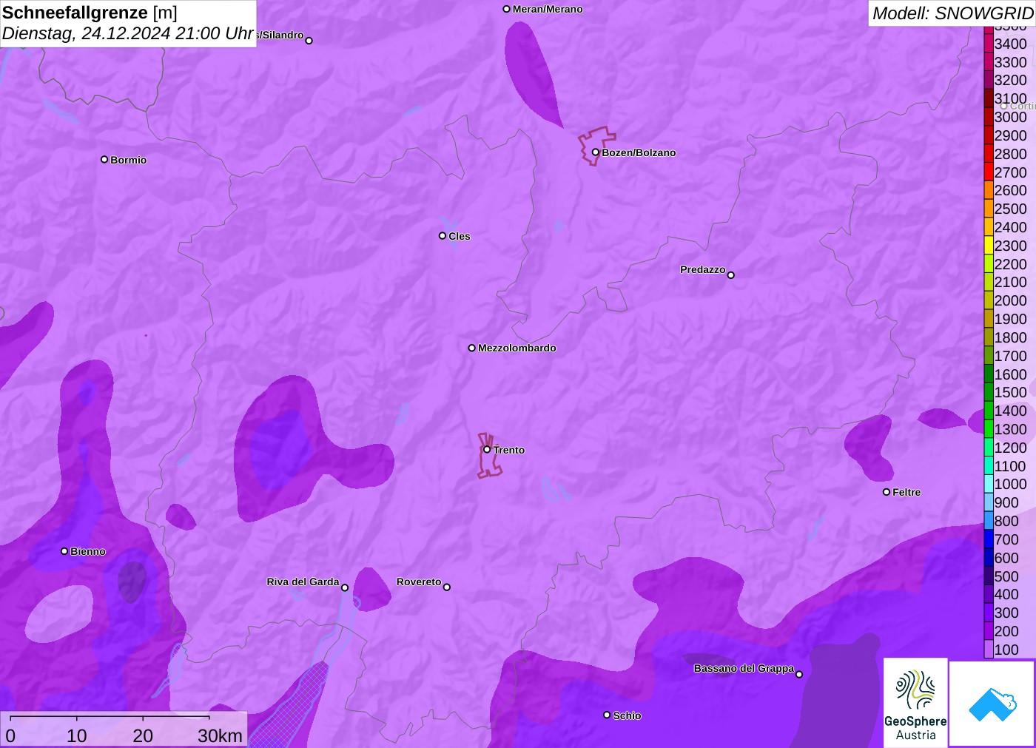The width and height of the screenshot is (1036, 748).
Task: Click the Riva del Garda label
Action: (x=303, y=582)
